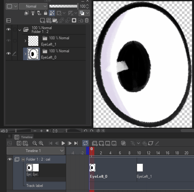Click zoom in plus button
Viewport: 194px width, 192px height.
click(x=41, y=131)
